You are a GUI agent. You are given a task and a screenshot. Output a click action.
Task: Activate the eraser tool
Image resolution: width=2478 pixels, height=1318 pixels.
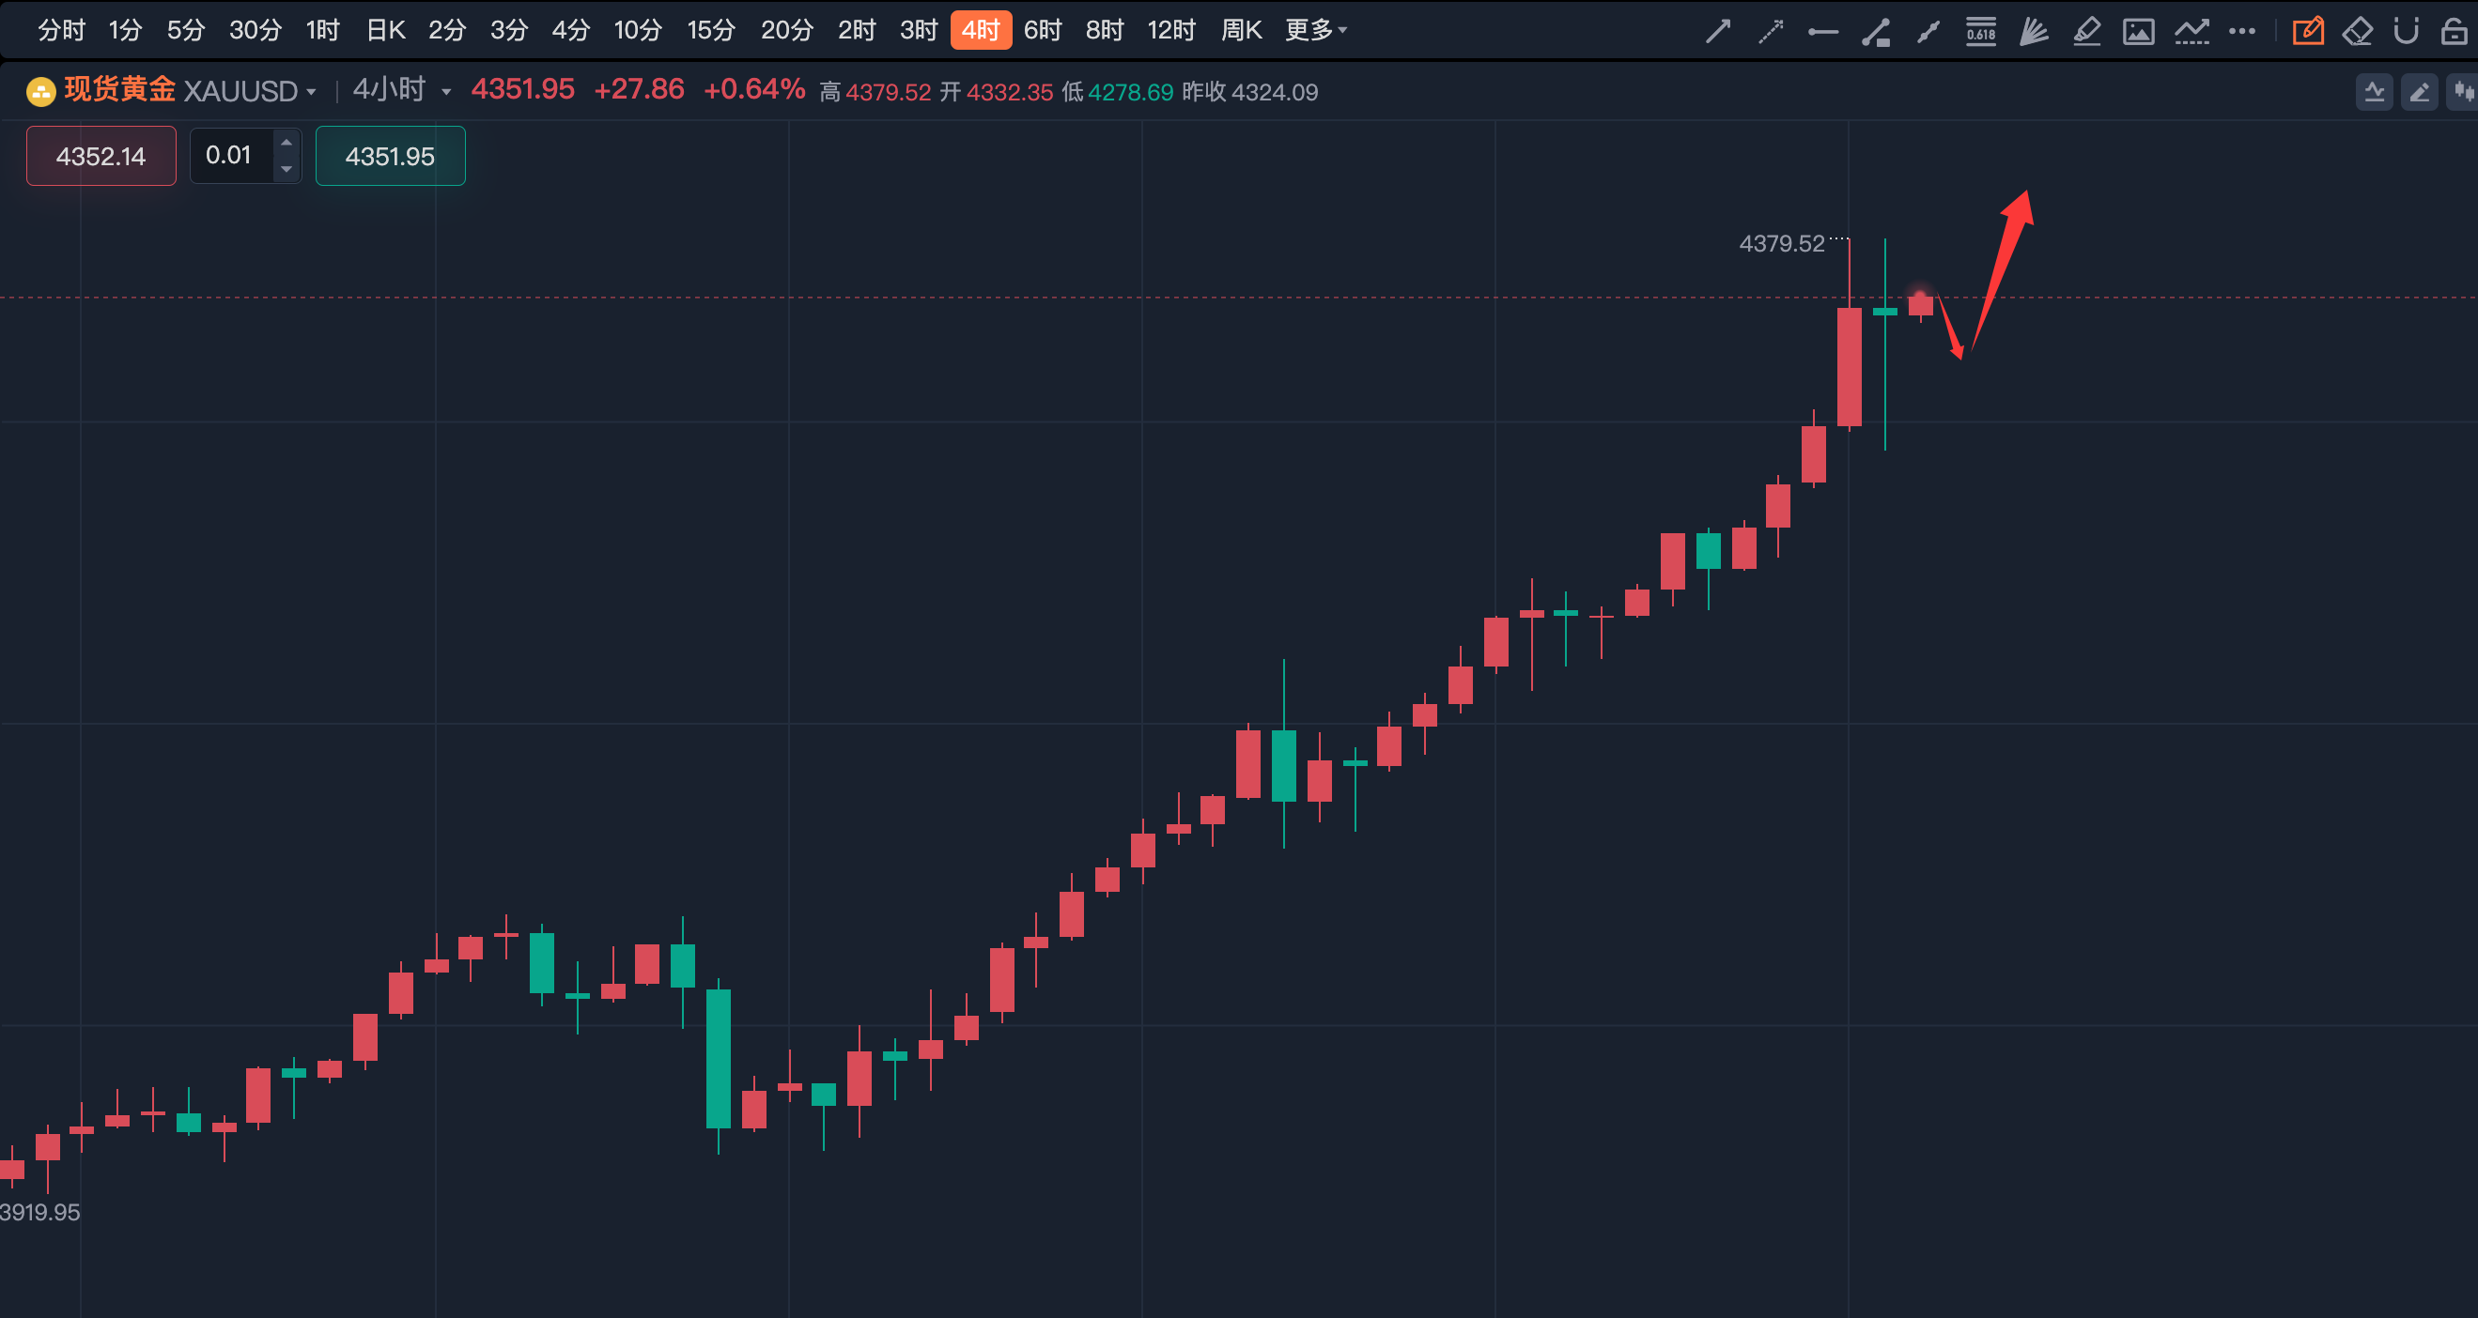coord(2357,32)
